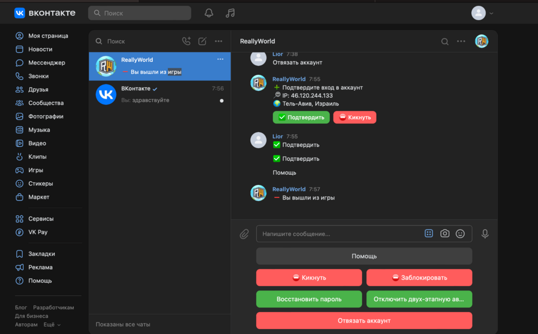The width and height of the screenshot is (538, 334).
Task: Click the camera icon in message box
Action: pyautogui.click(x=445, y=233)
